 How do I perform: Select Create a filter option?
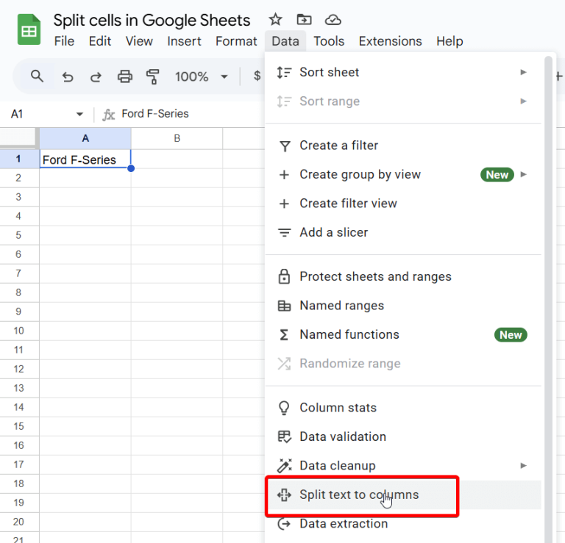tap(338, 145)
